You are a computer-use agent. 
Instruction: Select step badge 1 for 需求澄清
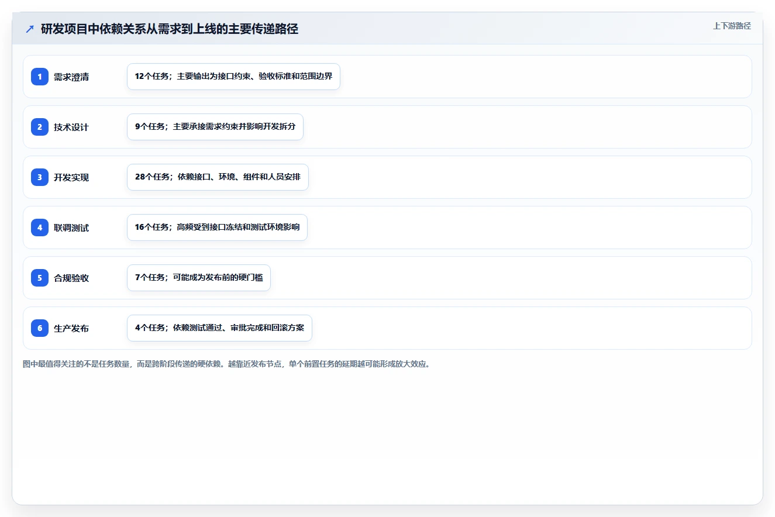[x=40, y=77]
